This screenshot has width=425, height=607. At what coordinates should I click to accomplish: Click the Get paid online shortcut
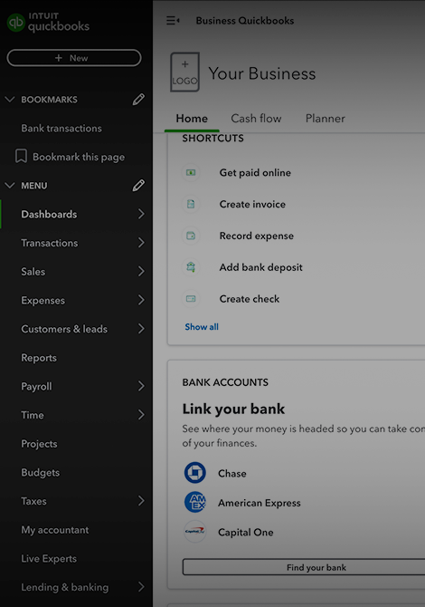click(255, 173)
